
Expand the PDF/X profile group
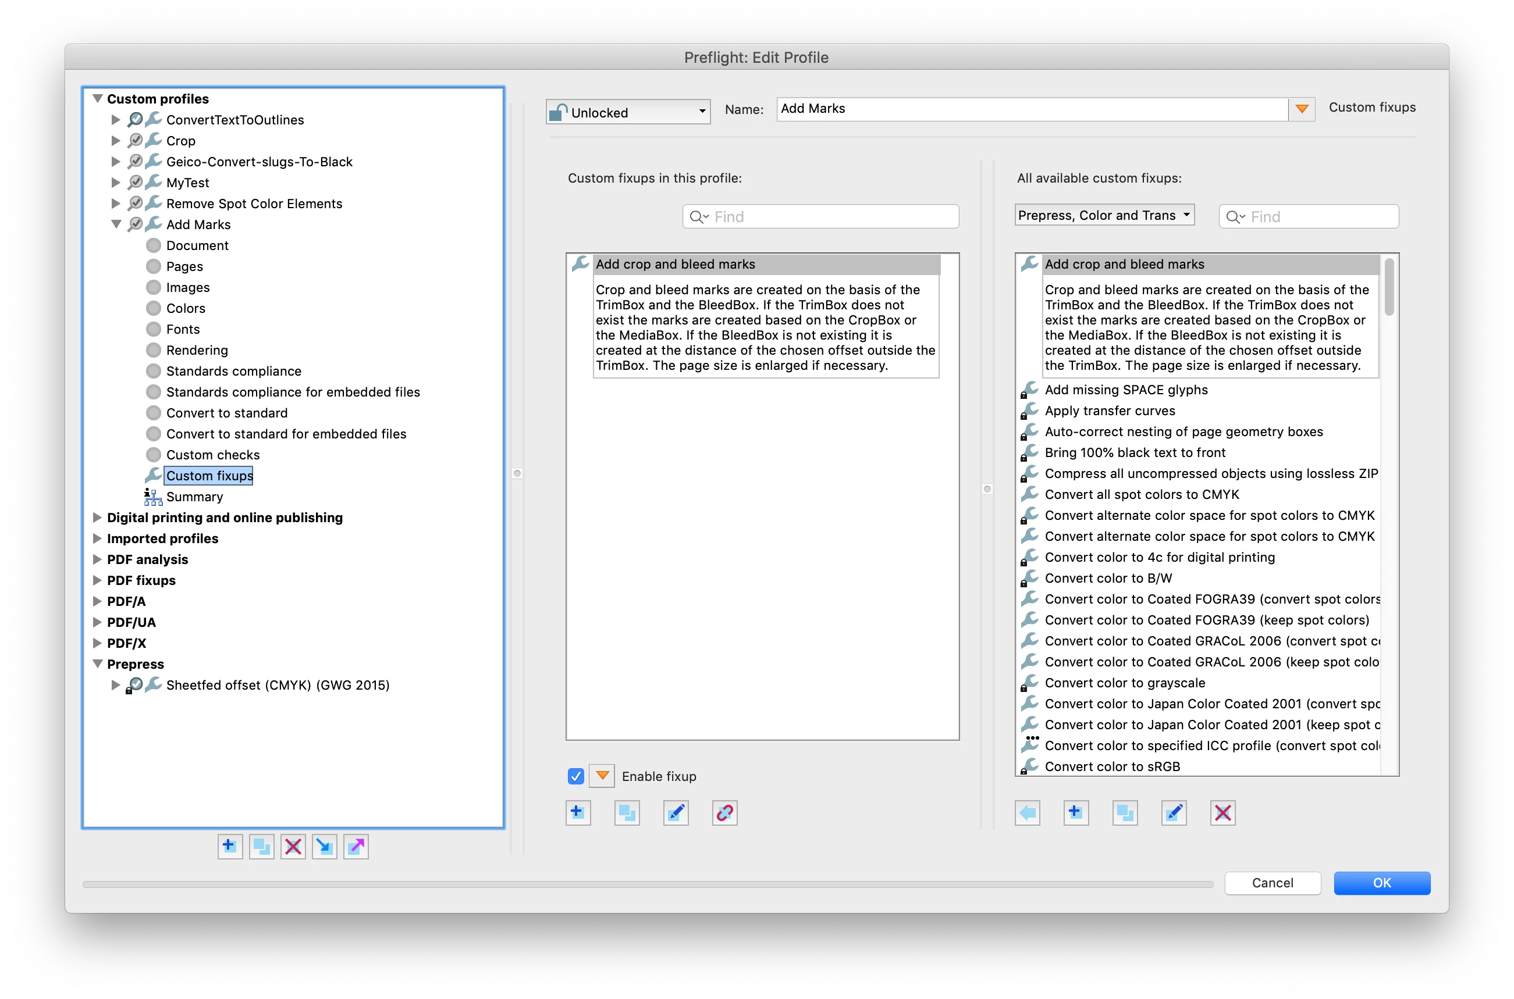[x=98, y=643]
